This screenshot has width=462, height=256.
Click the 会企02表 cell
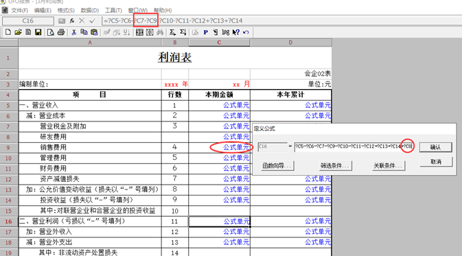pos(291,73)
